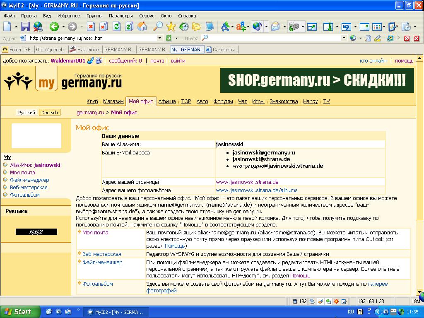424x318 pixels.
Task: Open Favorites with the star icon
Action: (171, 26)
